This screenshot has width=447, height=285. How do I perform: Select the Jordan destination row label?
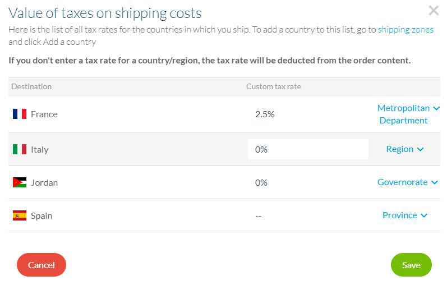coord(44,182)
